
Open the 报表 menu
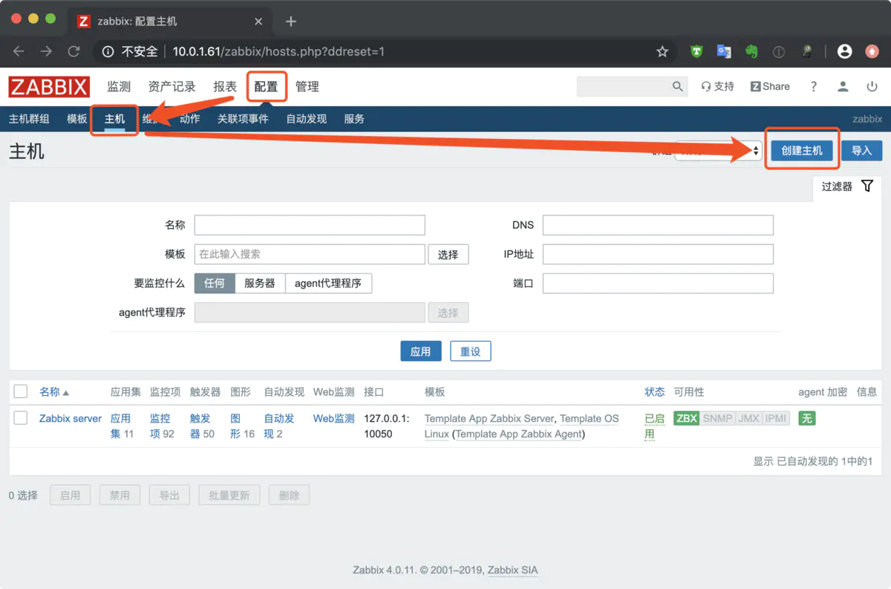point(225,86)
